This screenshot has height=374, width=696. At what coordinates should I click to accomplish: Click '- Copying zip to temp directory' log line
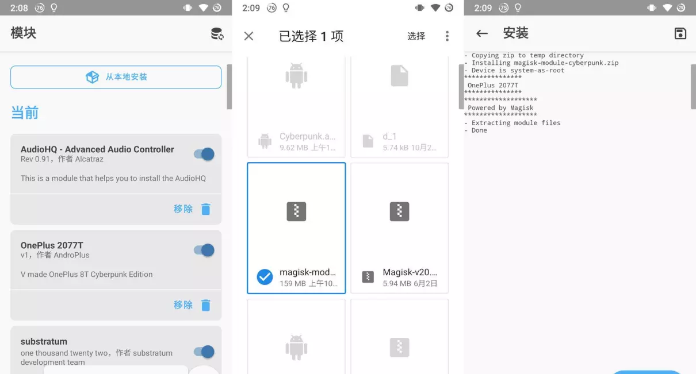coord(524,55)
